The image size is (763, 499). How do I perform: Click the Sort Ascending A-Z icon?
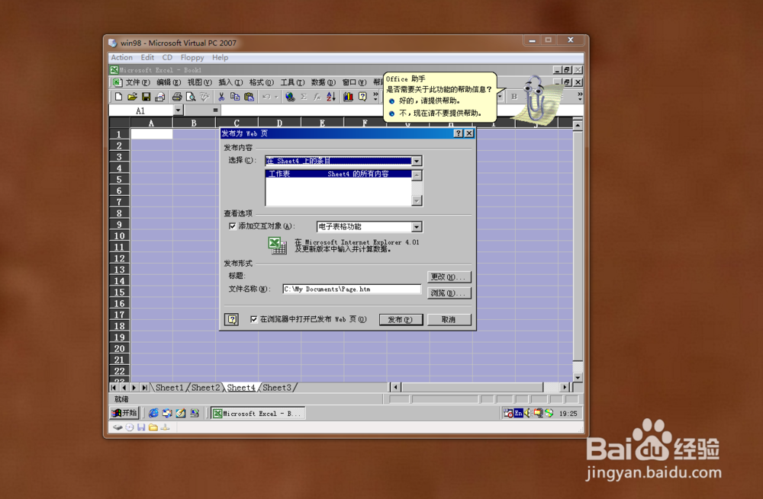(x=331, y=97)
